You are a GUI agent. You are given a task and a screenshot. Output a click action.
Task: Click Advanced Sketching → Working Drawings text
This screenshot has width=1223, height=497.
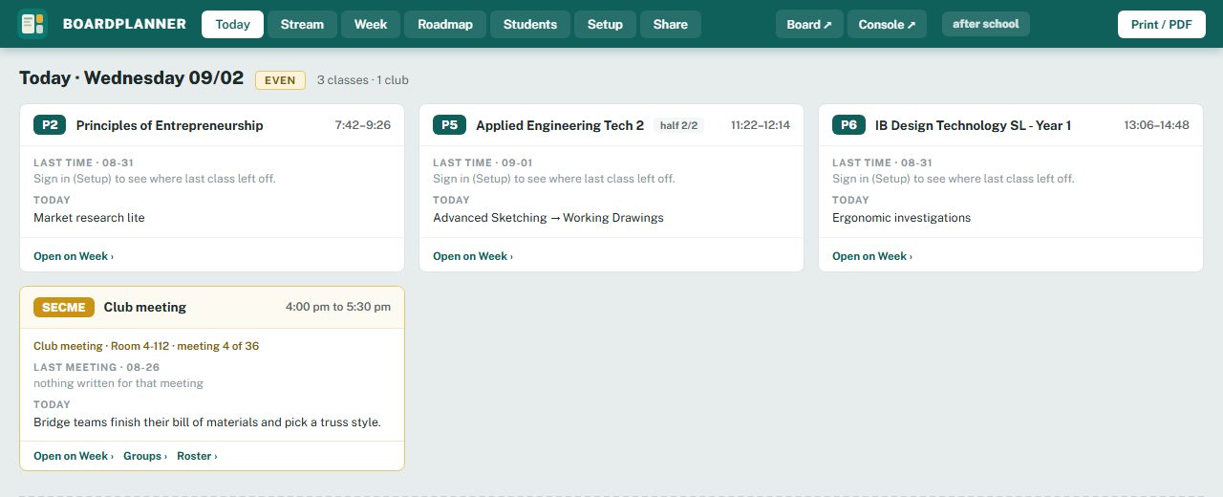pos(548,218)
